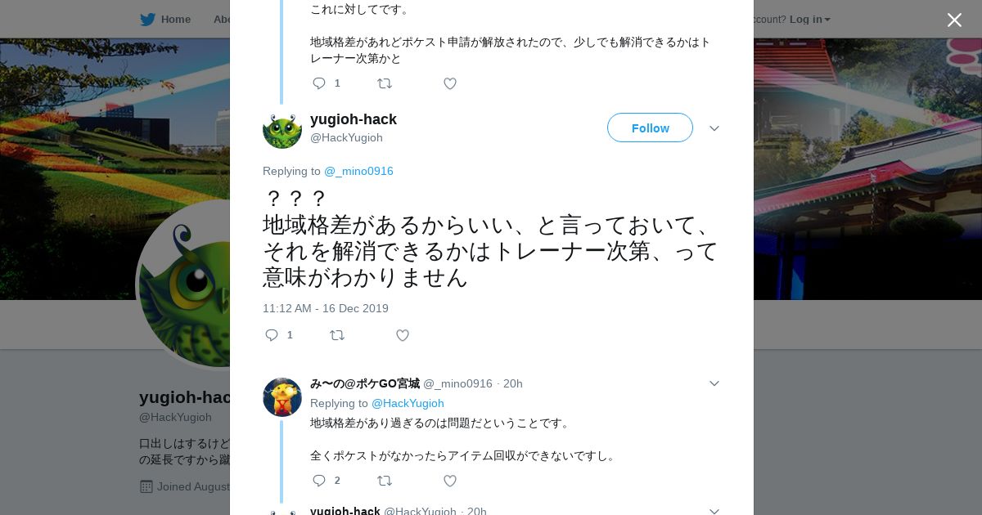982x515 pixels.
Task: Like the top tweet in thread
Action: click(x=449, y=83)
